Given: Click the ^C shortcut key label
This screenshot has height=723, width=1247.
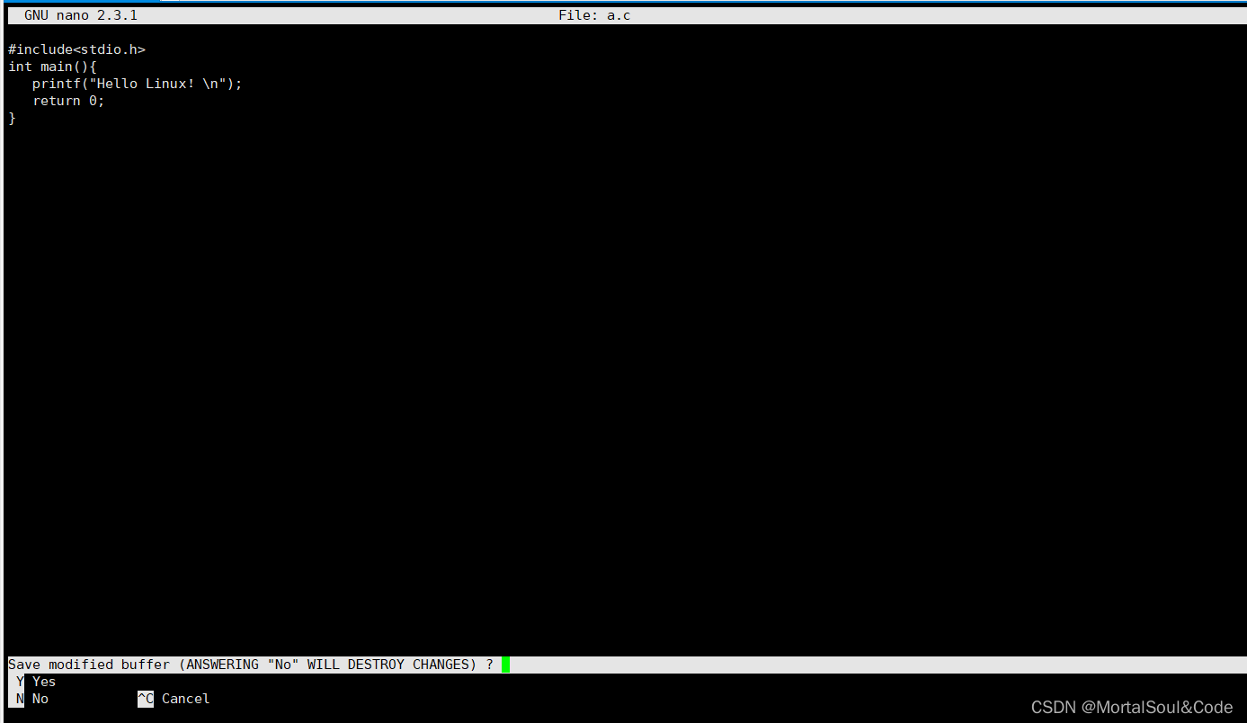Looking at the screenshot, I should click(146, 699).
